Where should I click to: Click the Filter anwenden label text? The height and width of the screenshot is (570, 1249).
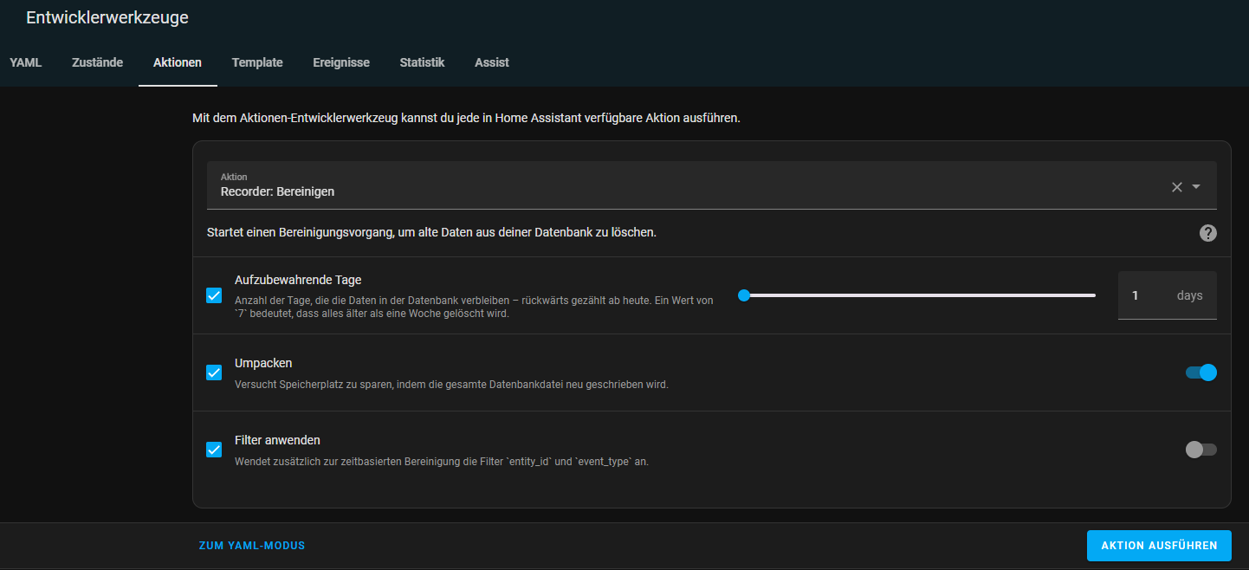point(277,440)
